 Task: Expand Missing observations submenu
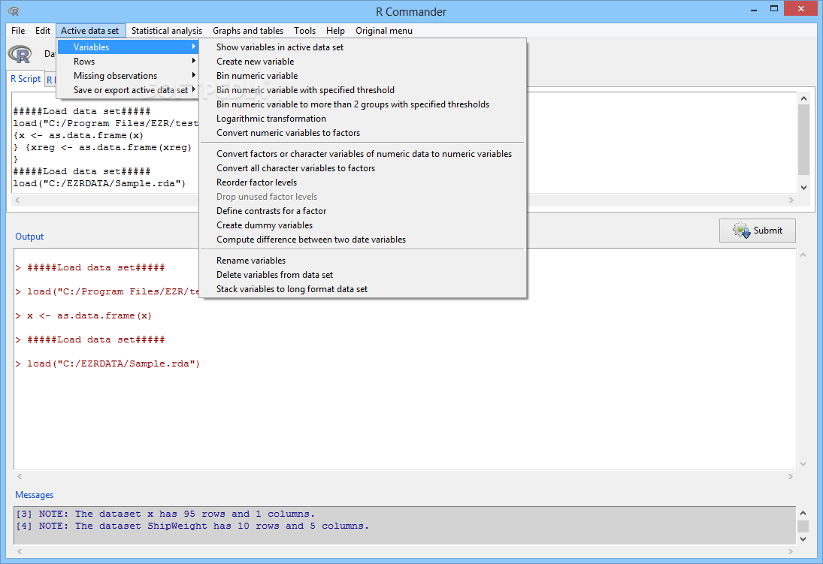[x=128, y=76]
